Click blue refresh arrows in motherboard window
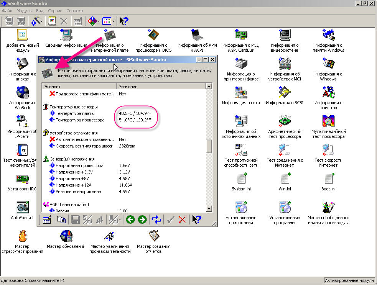 [x=156, y=219]
